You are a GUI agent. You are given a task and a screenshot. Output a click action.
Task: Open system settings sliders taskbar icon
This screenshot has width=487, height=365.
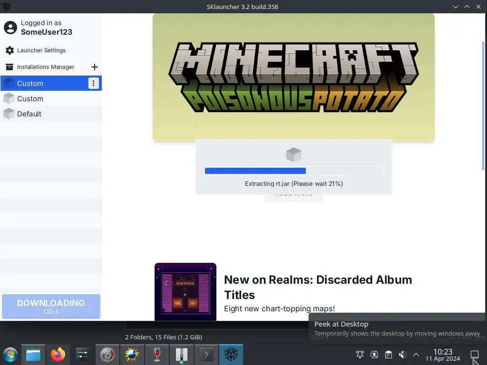click(x=83, y=355)
